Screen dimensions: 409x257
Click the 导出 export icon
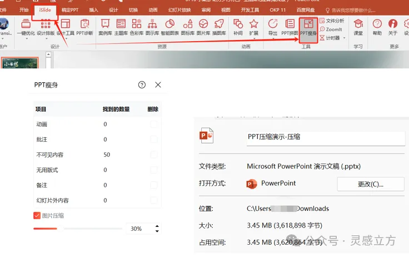(x=273, y=24)
